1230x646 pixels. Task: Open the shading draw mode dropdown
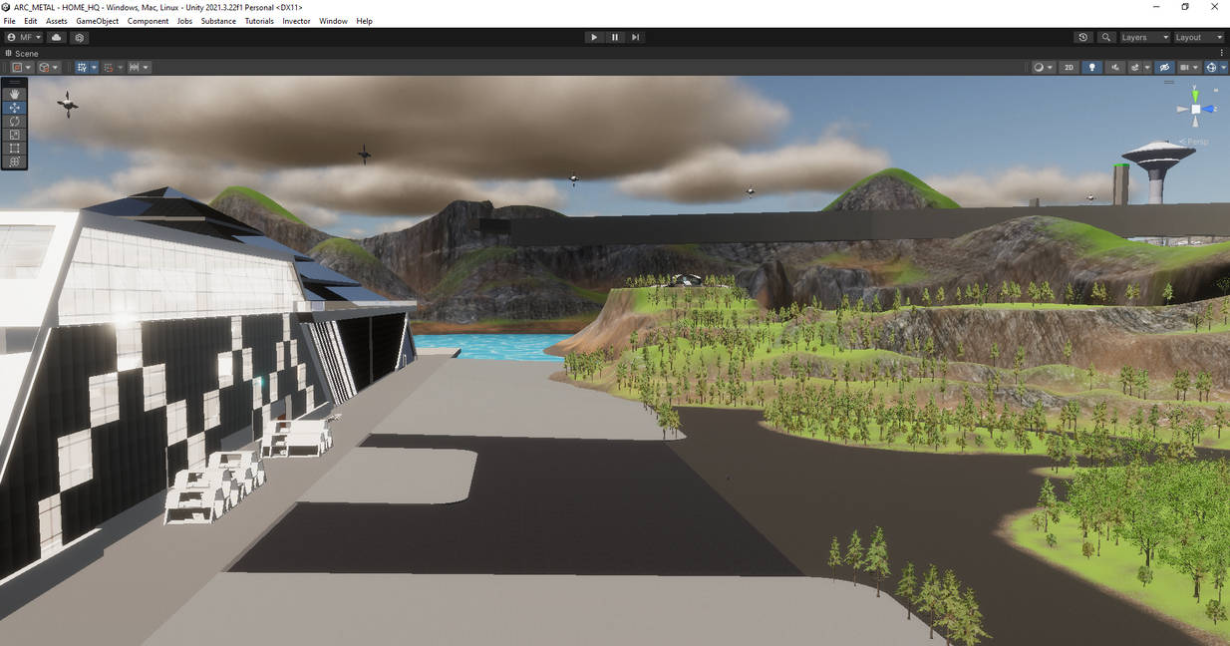click(1041, 67)
